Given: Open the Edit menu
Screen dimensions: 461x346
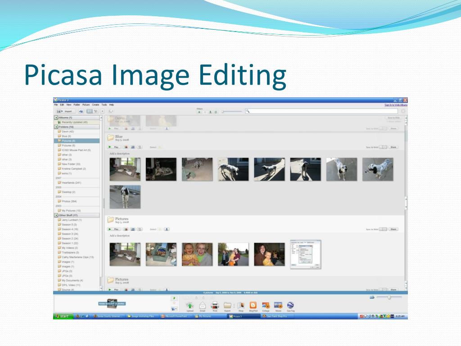Looking at the screenshot, I should (x=62, y=105).
